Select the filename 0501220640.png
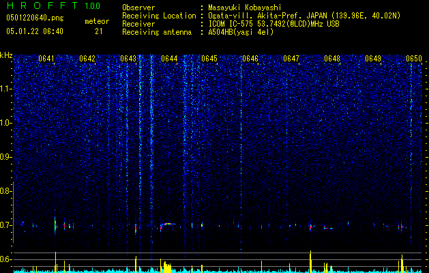 35,18
